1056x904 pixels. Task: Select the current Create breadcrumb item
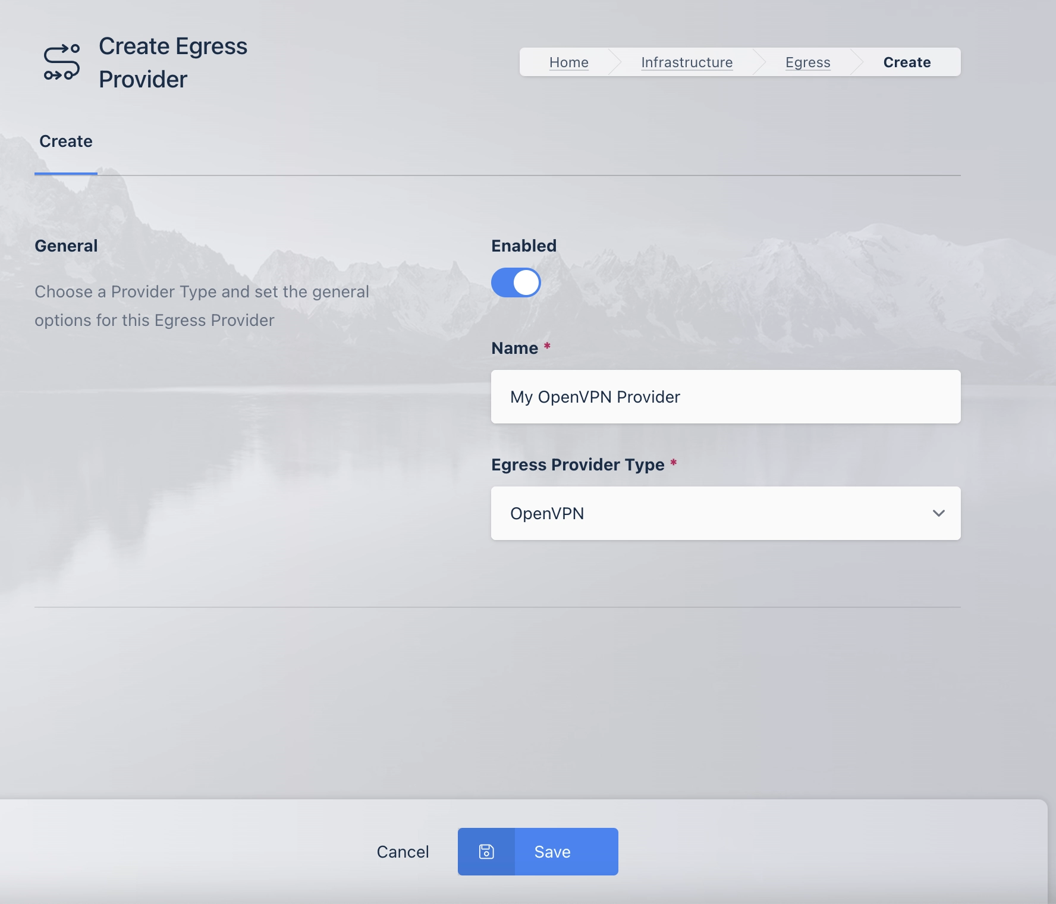pyautogui.click(x=907, y=62)
